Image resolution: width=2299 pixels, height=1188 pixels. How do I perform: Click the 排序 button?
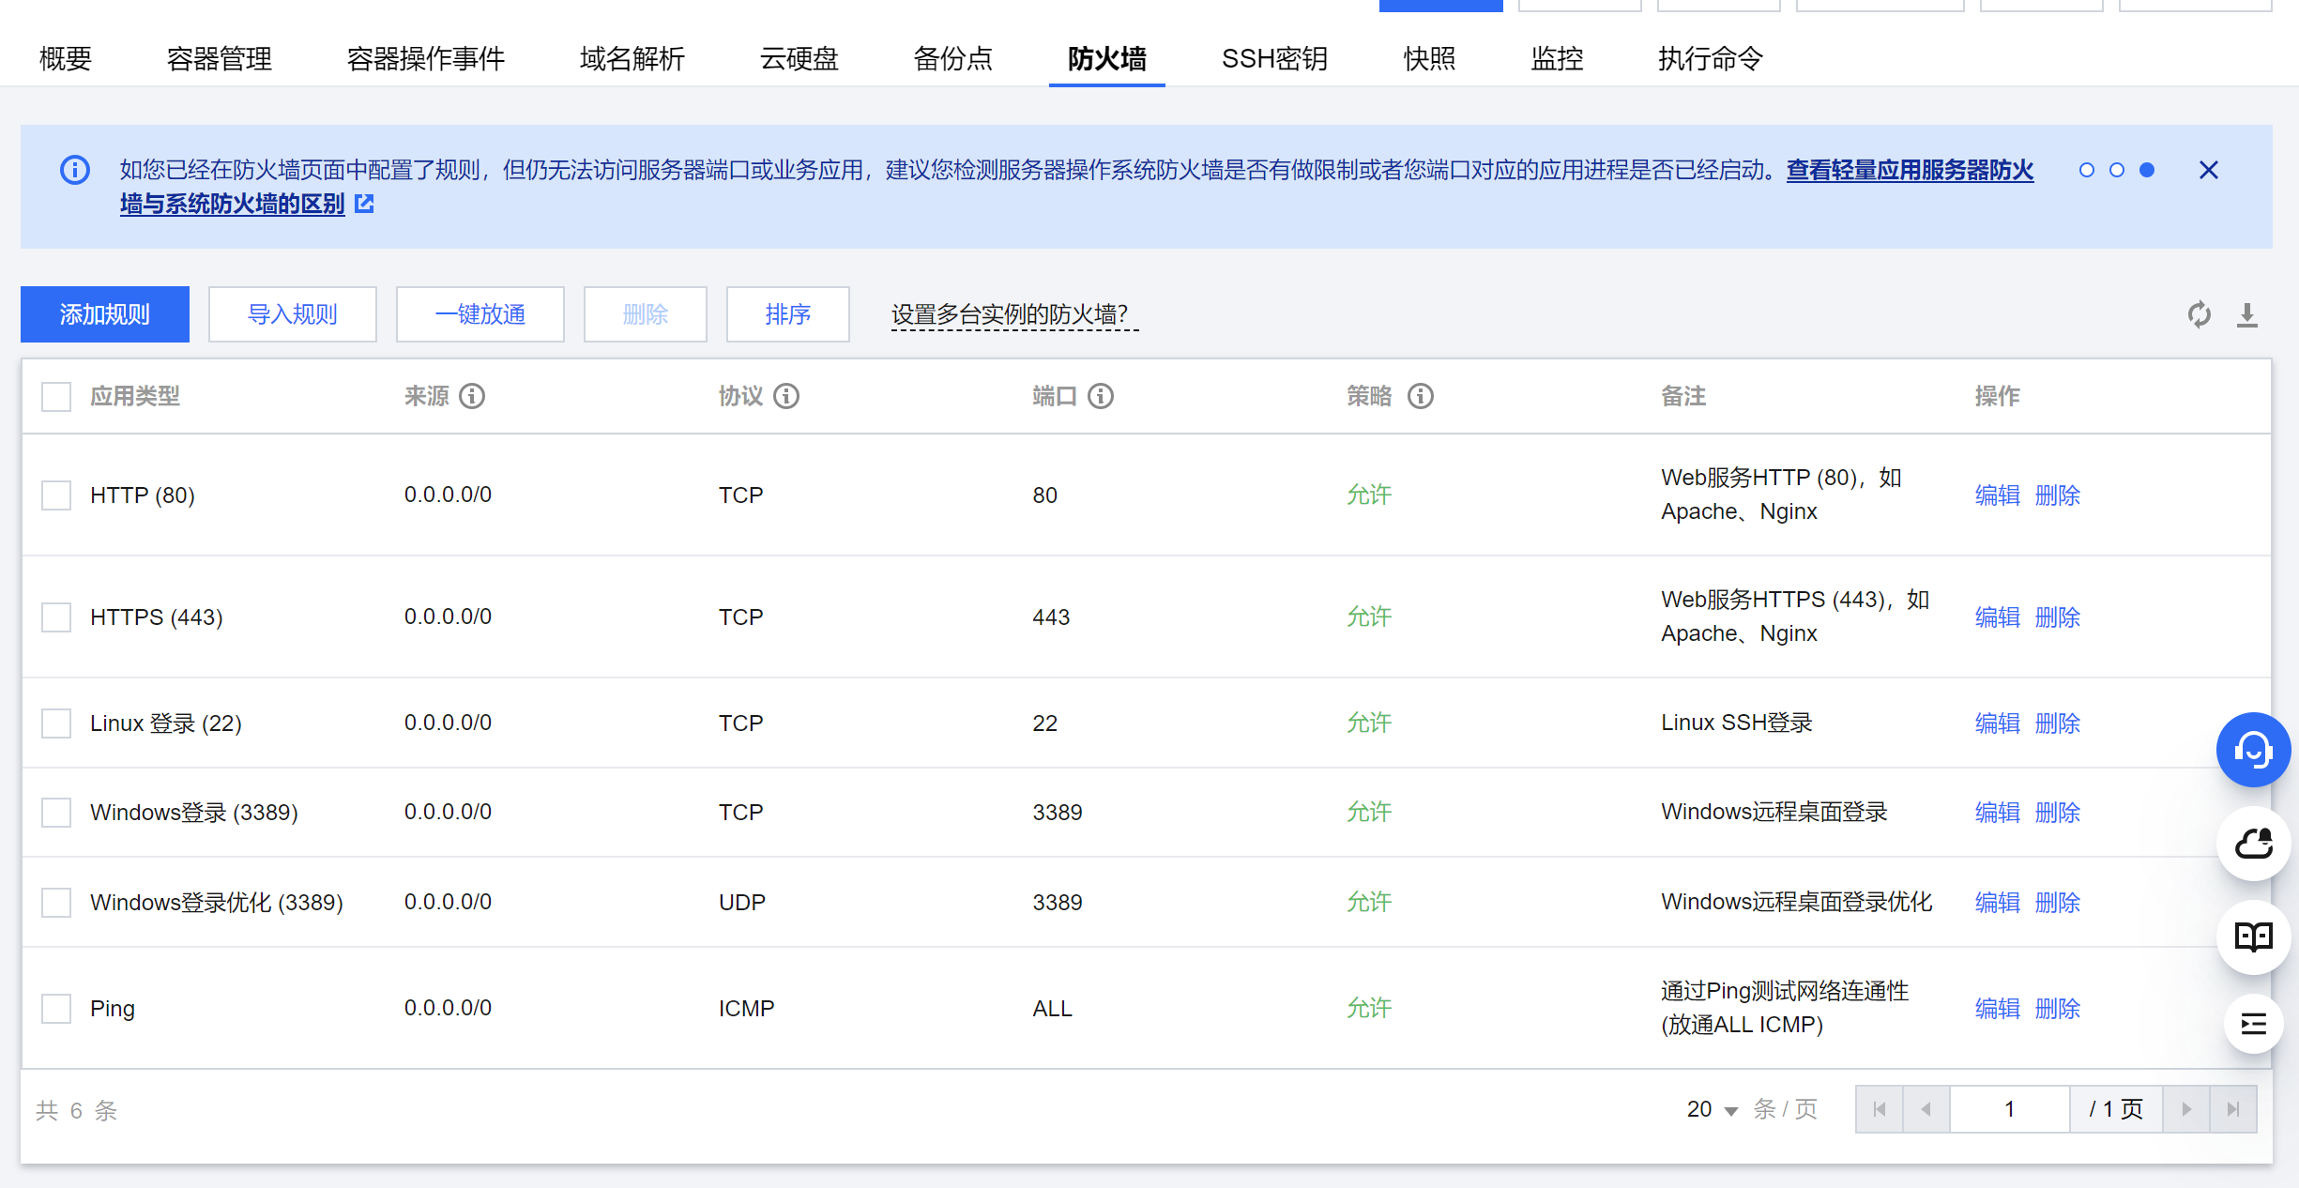pyautogui.click(x=788, y=314)
